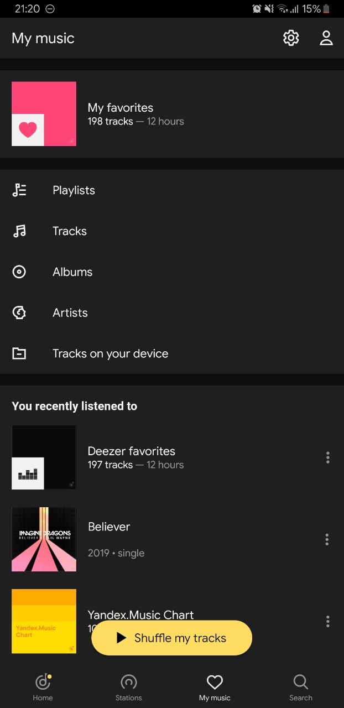
Task: Tap '2019 • single' subtitle
Action: (x=116, y=553)
